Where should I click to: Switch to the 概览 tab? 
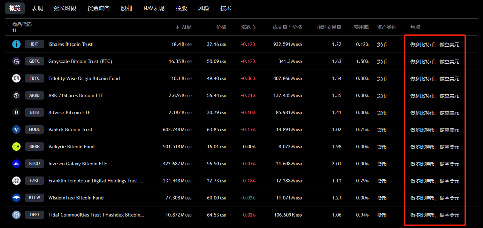[15, 8]
